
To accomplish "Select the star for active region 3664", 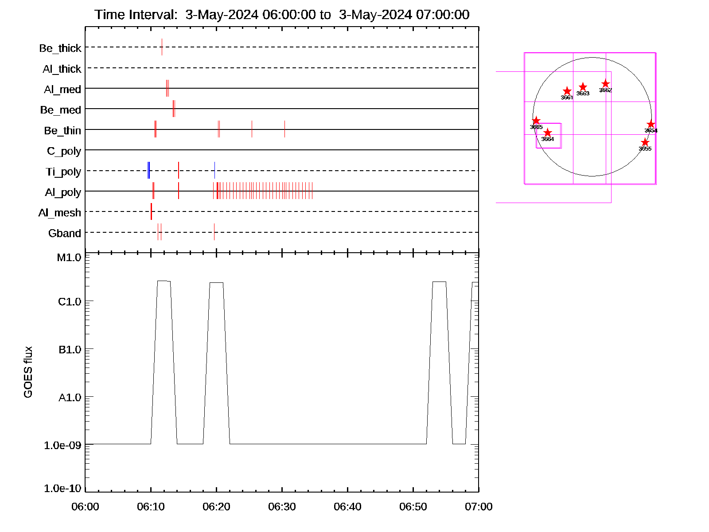I will tap(548, 133).
